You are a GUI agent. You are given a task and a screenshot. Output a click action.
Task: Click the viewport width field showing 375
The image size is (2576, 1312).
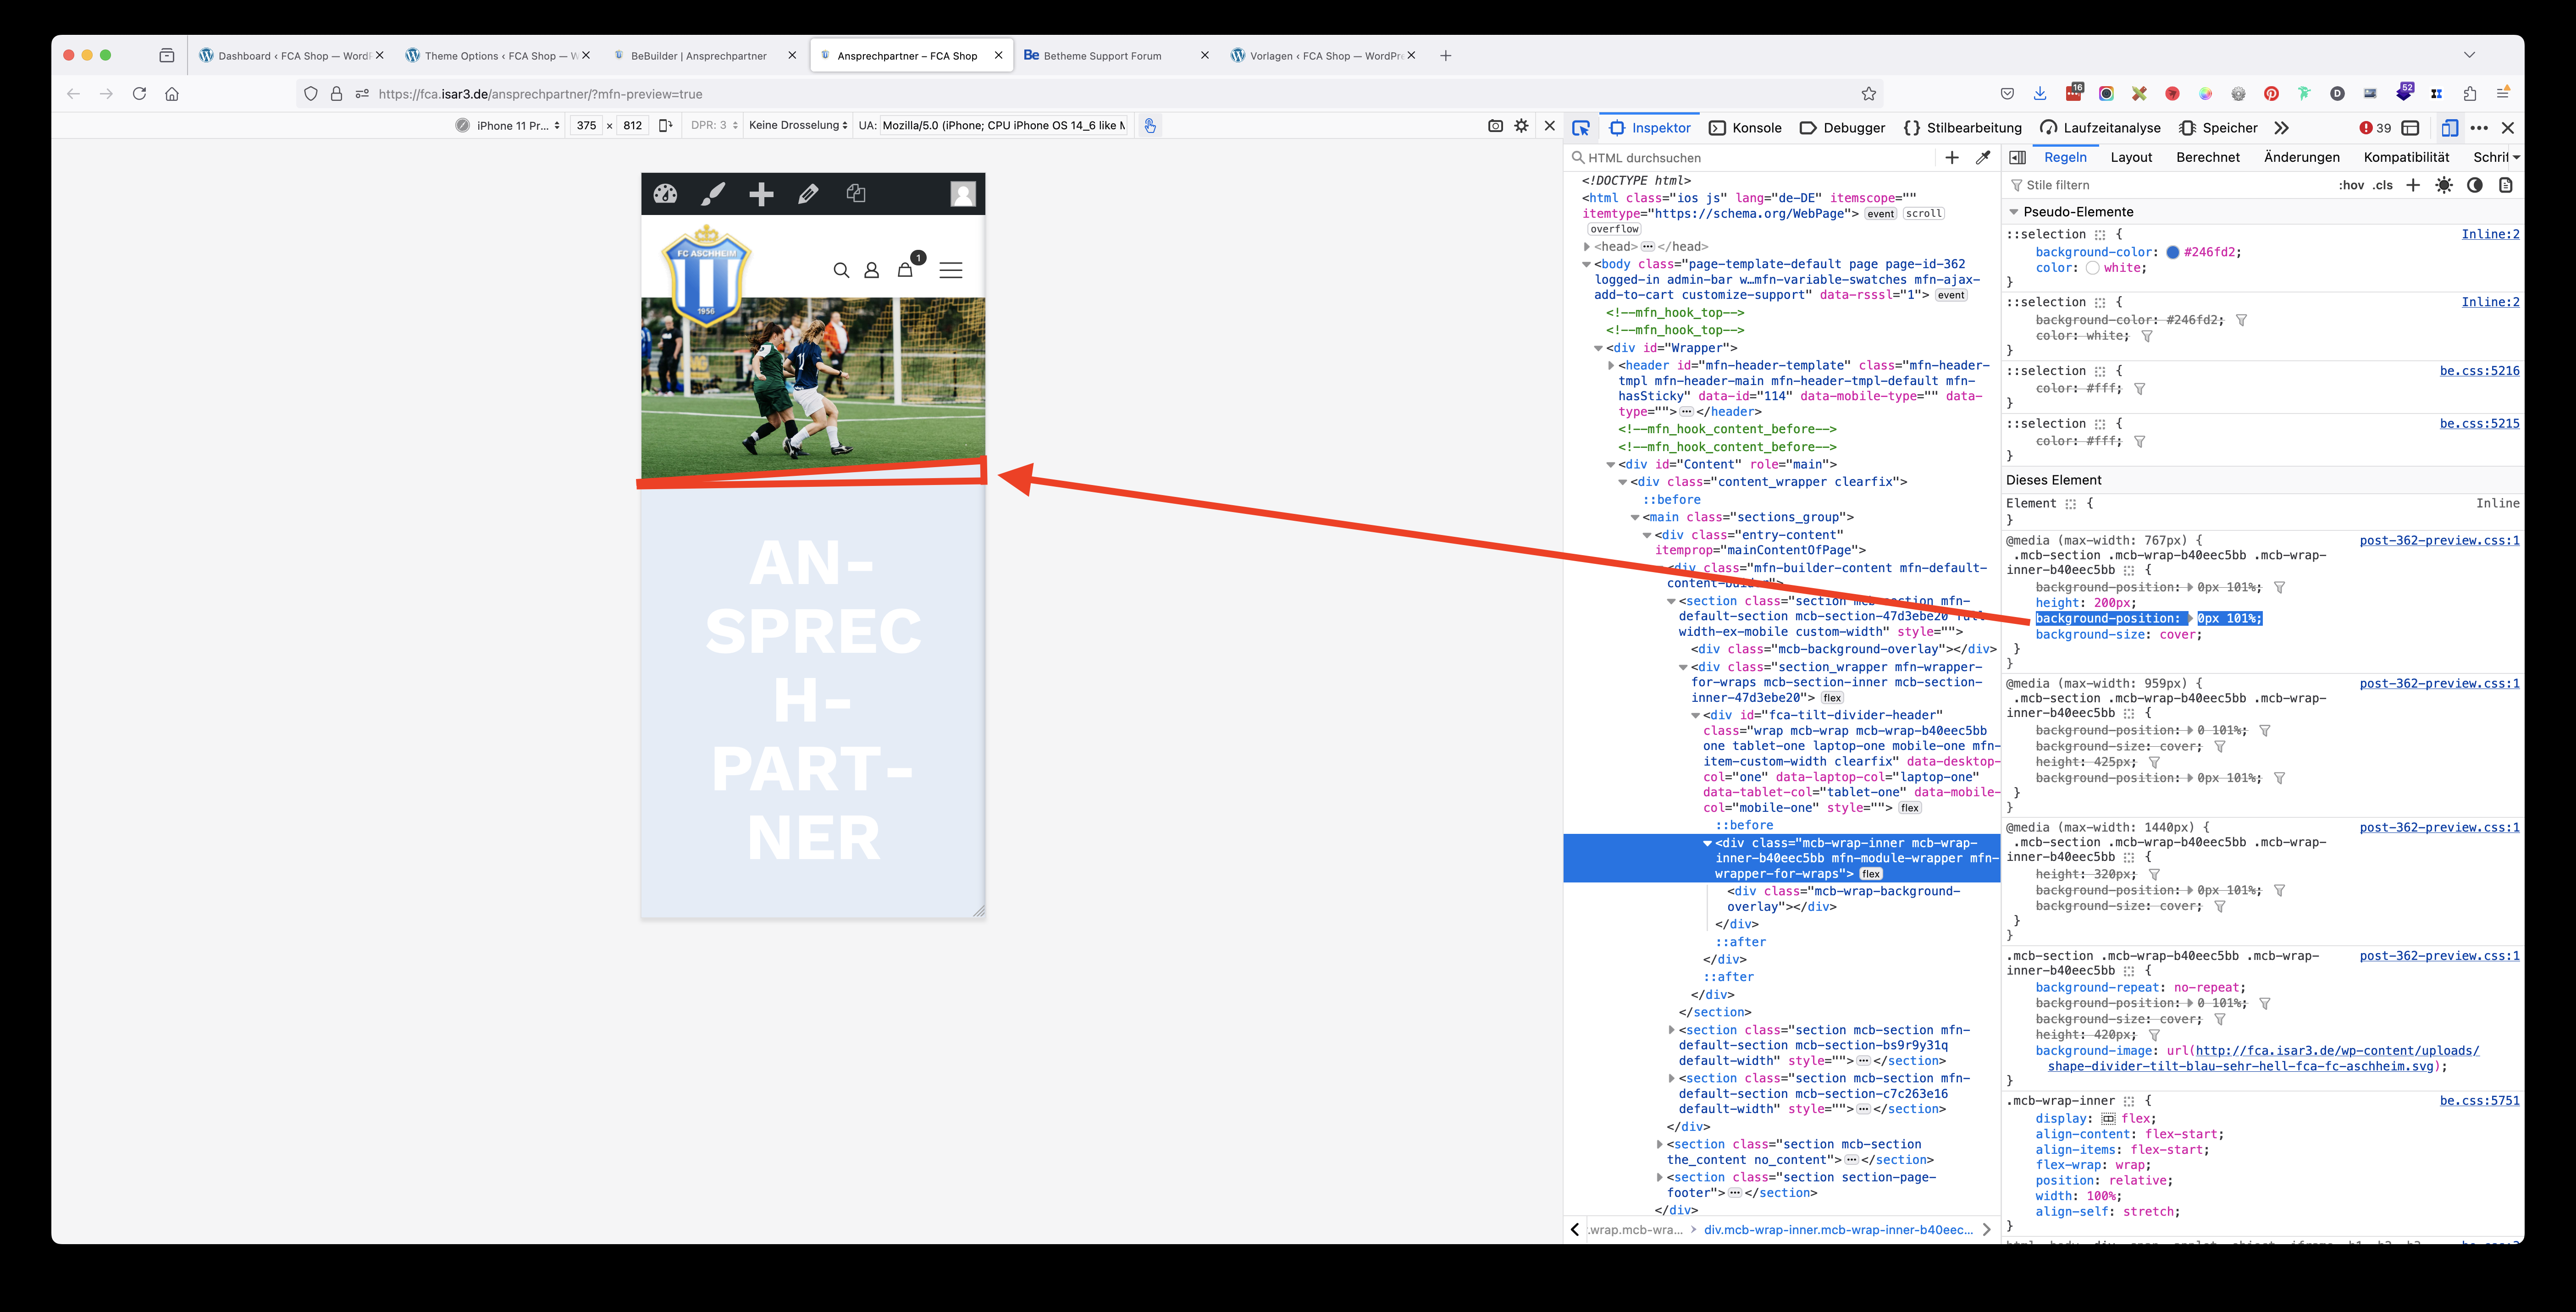586,126
